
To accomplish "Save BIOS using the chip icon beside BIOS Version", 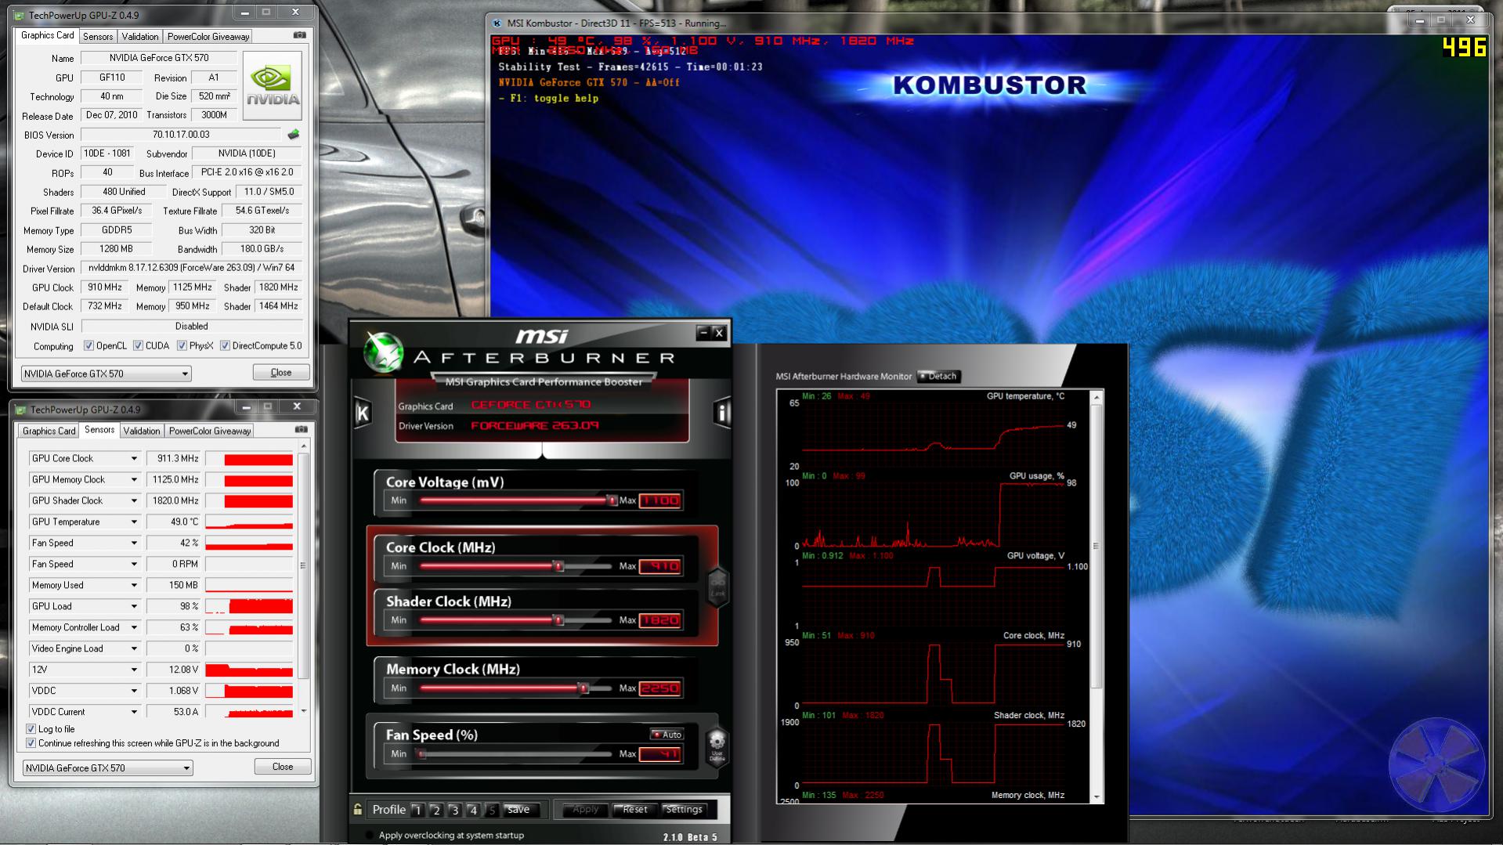I will point(294,135).
